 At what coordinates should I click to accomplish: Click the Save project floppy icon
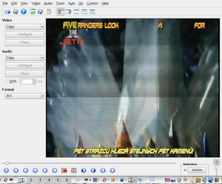pos(40,12)
